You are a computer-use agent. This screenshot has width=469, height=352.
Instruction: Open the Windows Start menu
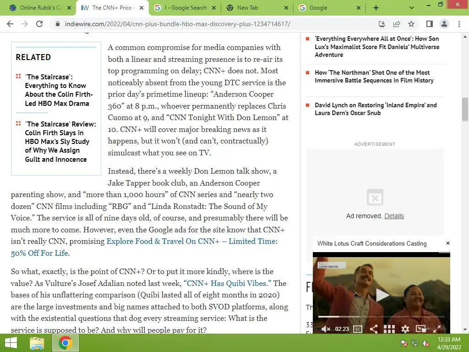pyautogui.click(x=11, y=343)
